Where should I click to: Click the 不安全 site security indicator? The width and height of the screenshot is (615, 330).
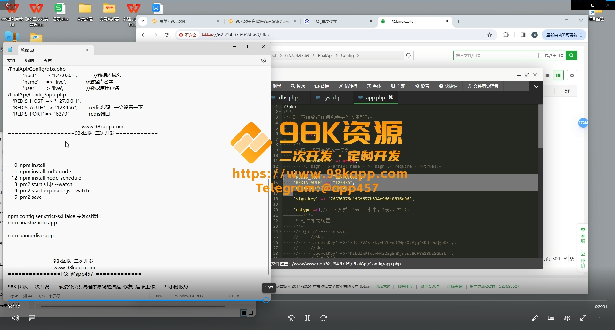pos(188,35)
